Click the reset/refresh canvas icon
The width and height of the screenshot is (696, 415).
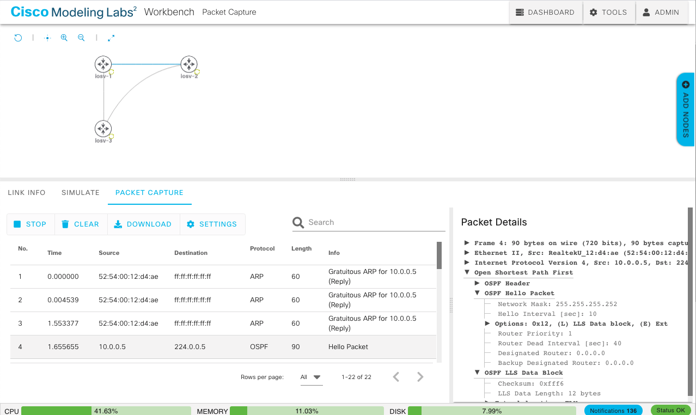click(18, 38)
